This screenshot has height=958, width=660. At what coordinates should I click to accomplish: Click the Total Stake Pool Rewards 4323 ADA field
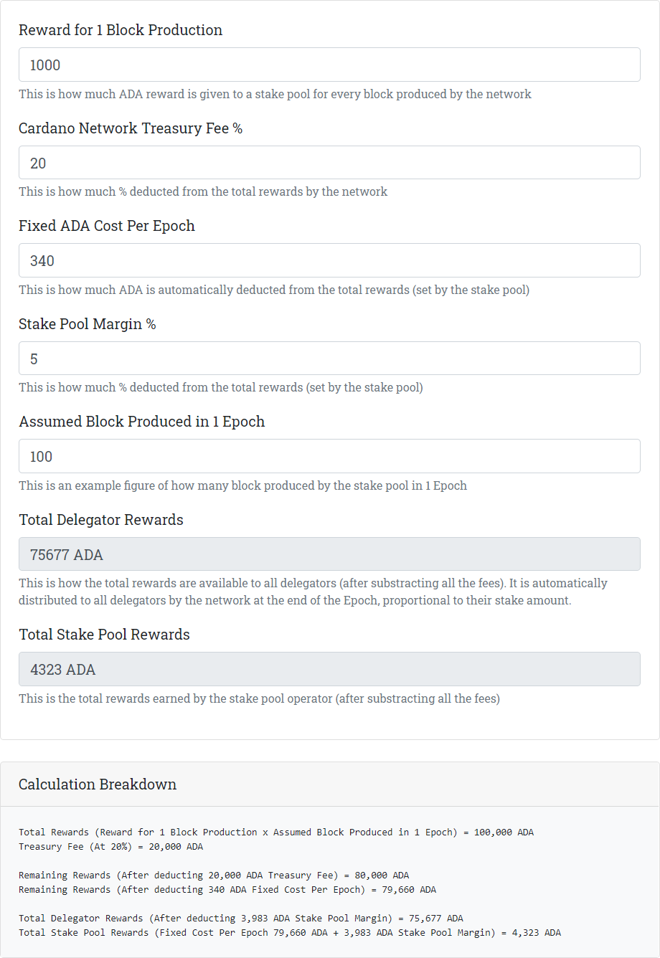(x=329, y=669)
